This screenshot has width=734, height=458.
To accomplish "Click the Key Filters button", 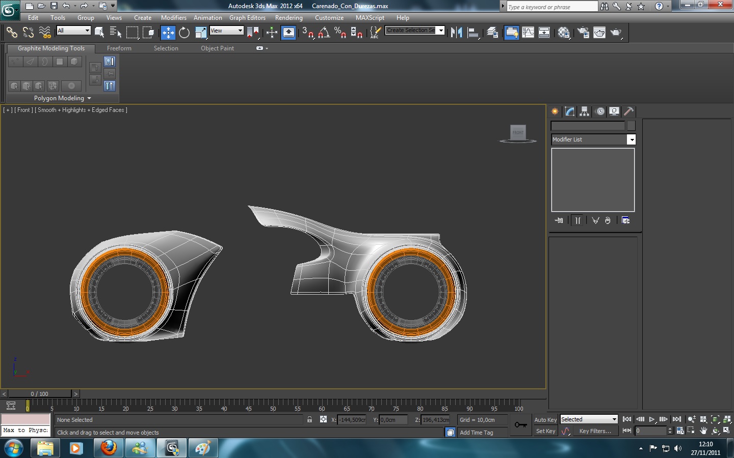I will pyautogui.click(x=595, y=431).
